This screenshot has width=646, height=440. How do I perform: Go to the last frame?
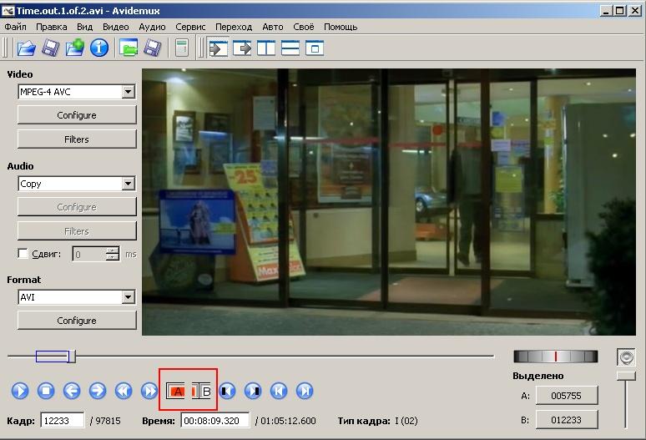(x=305, y=391)
